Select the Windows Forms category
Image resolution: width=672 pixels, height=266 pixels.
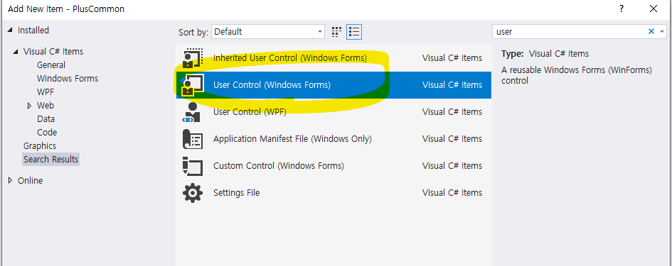pyautogui.click(x=68, y=78)
